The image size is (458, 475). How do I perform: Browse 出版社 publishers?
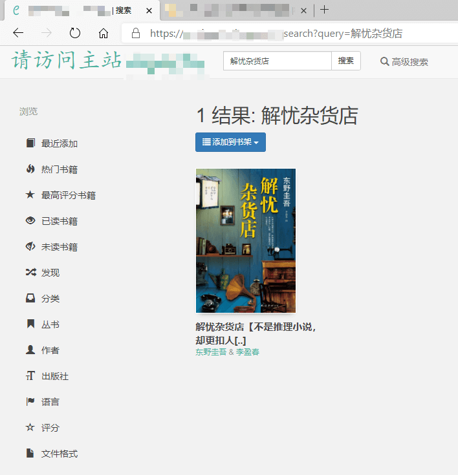(55, 376)
